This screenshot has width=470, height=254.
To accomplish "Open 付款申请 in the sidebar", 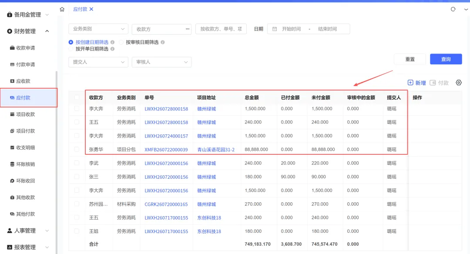I will (x=26, y=64).
